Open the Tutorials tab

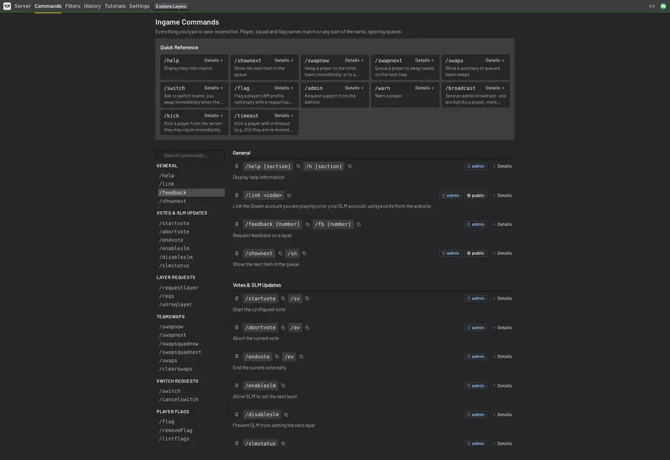pos(115,6)
